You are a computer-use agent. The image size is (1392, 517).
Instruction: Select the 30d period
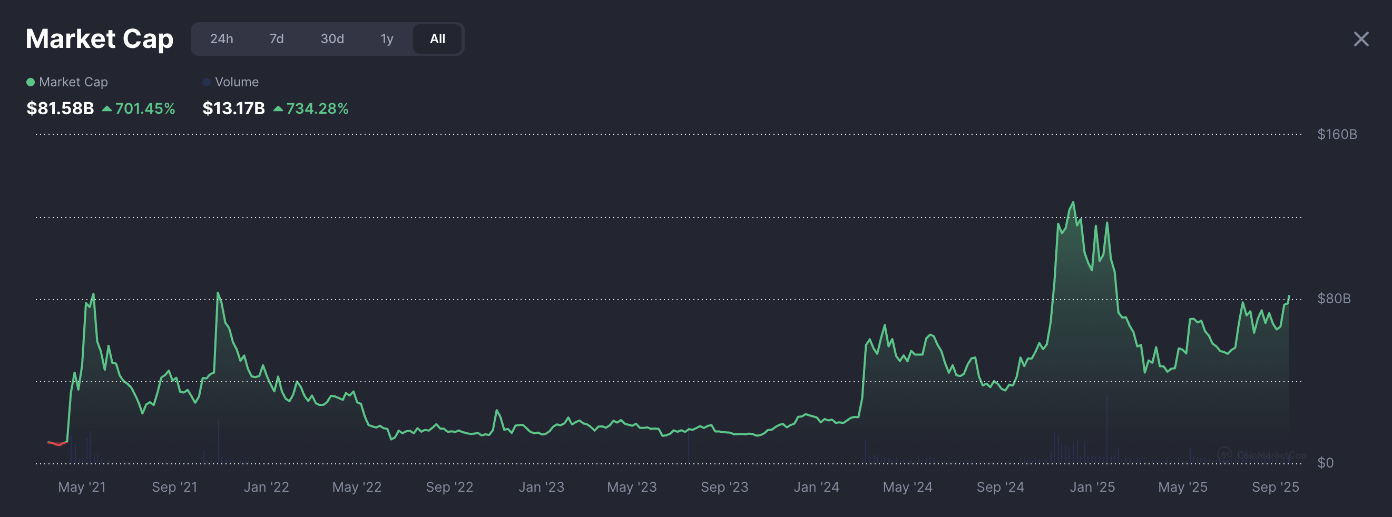[x=331, y=38]
